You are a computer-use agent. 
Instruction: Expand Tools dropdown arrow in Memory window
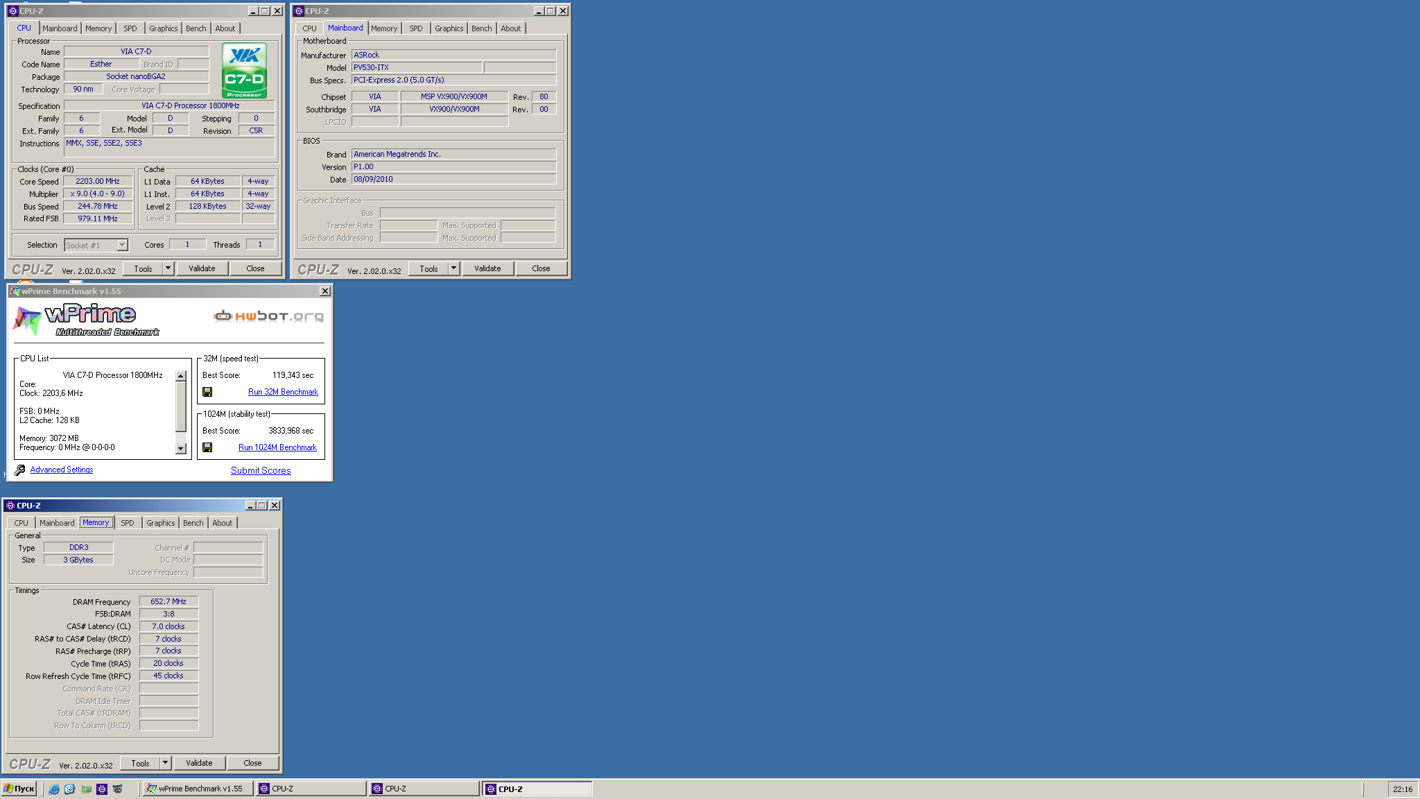tap(165, 763)
